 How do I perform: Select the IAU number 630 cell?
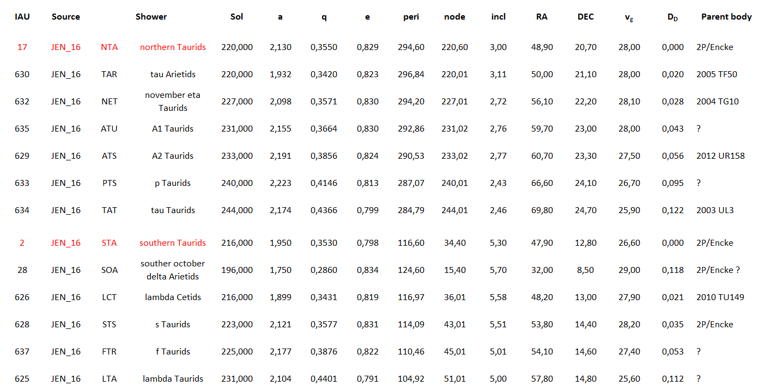[22, 74]
